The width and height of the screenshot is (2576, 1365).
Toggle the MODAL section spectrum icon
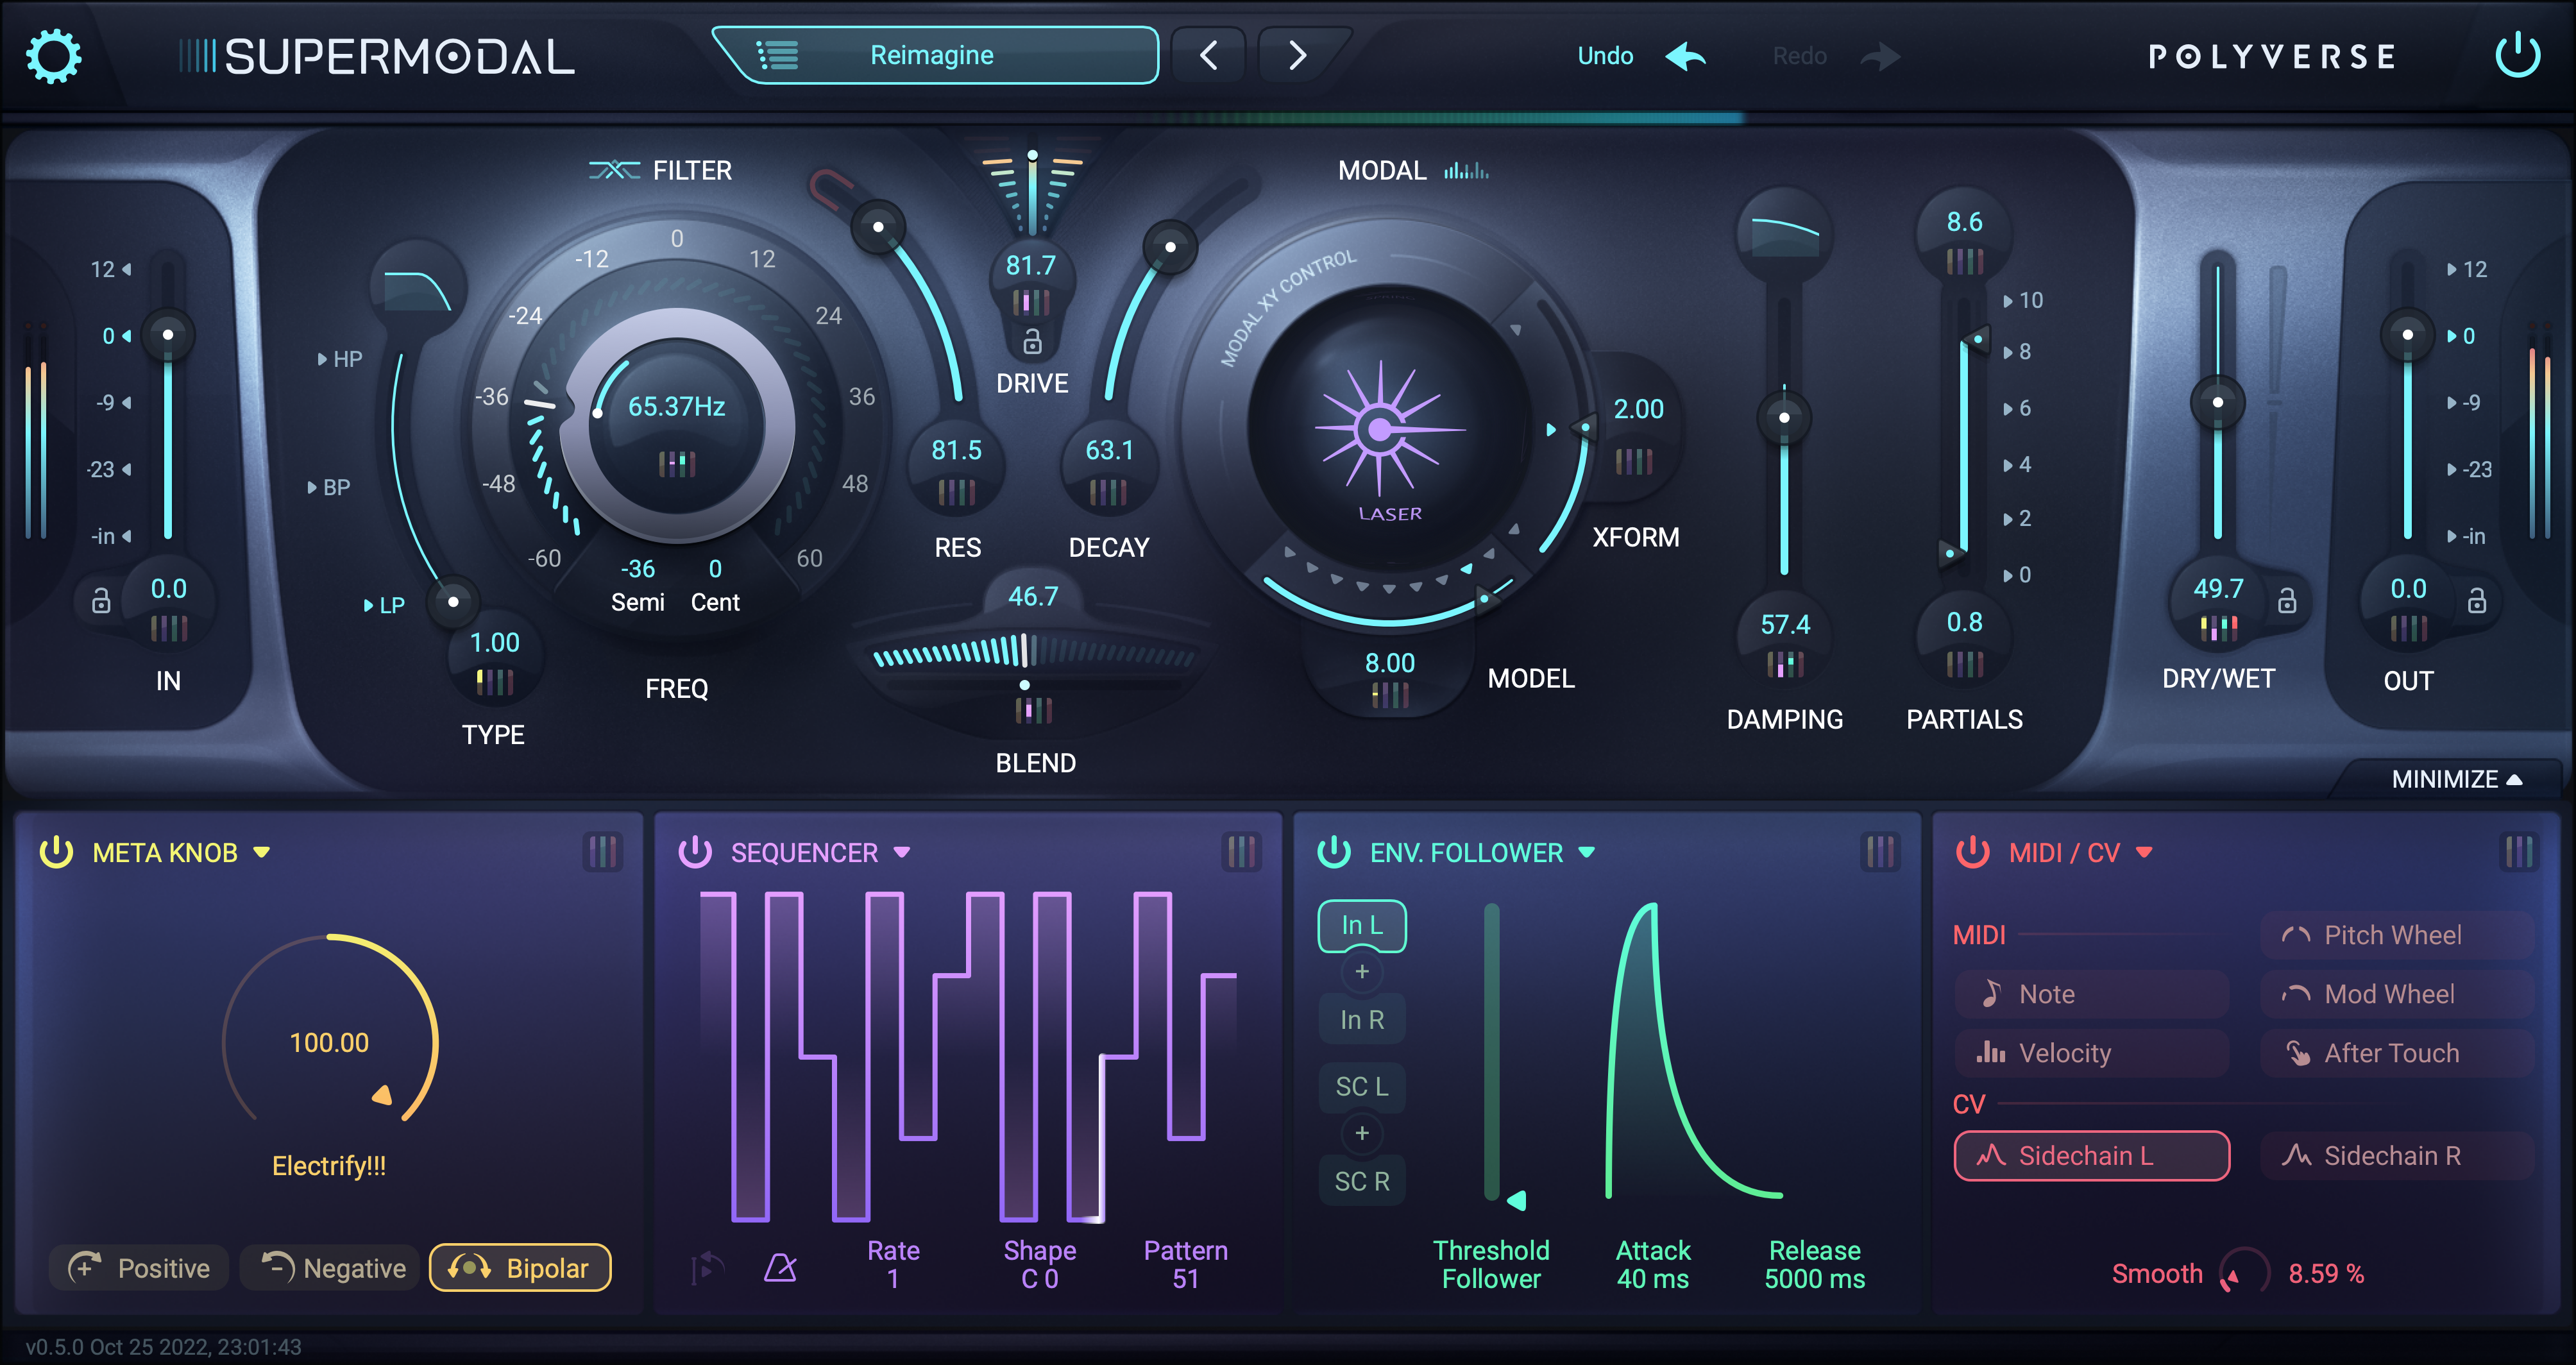1466,171
